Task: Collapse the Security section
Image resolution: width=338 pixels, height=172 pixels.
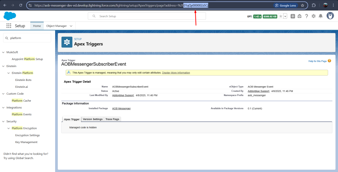Action: [x=3, y=121]
